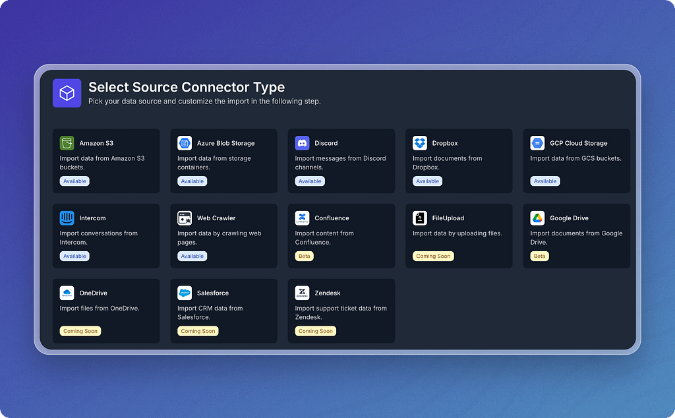Click 'Import data by uploading files' text
This screenshot has width=675, height=418.
(x=457, y=233)
